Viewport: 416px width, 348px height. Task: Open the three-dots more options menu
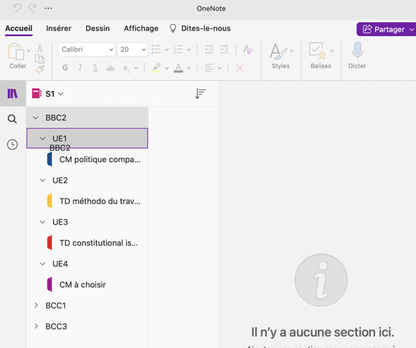[x=48, y=8]
